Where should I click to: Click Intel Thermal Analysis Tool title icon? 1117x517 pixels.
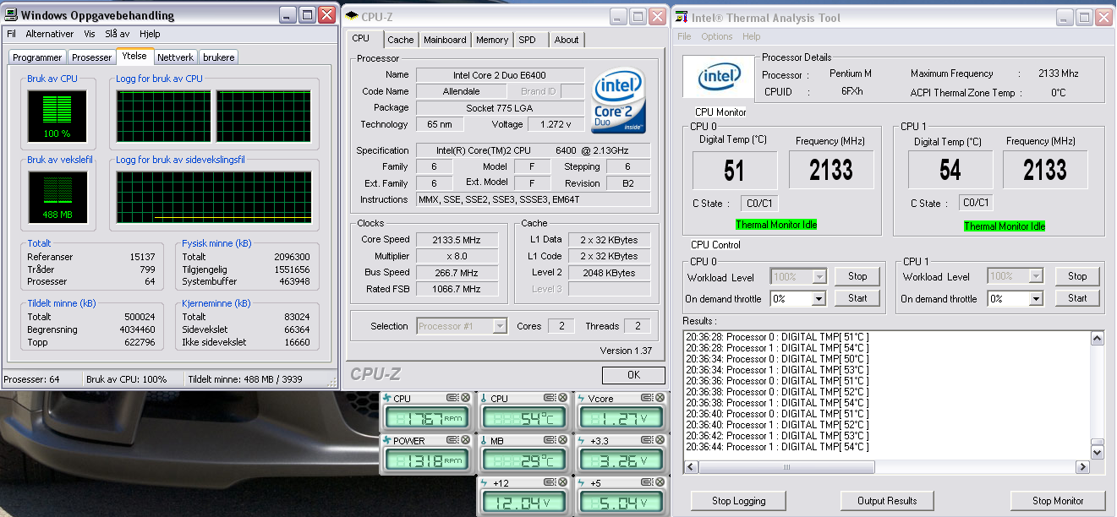point(681,17)
